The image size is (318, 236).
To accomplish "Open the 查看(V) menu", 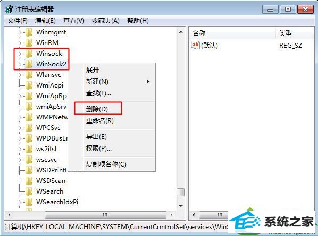I will [73, 21].
